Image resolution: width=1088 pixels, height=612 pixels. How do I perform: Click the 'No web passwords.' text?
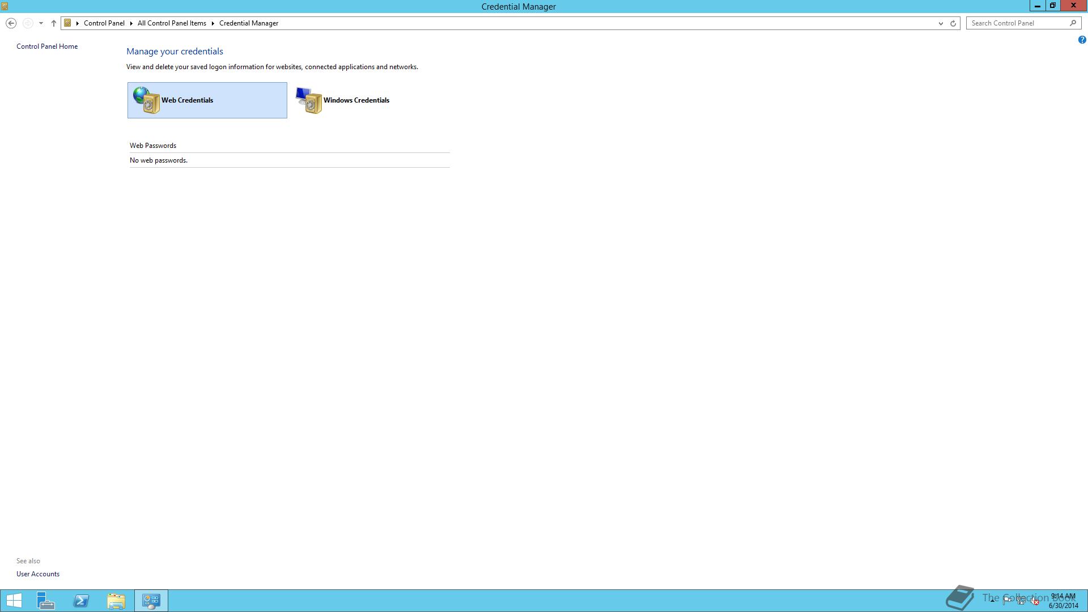point(159,160)
